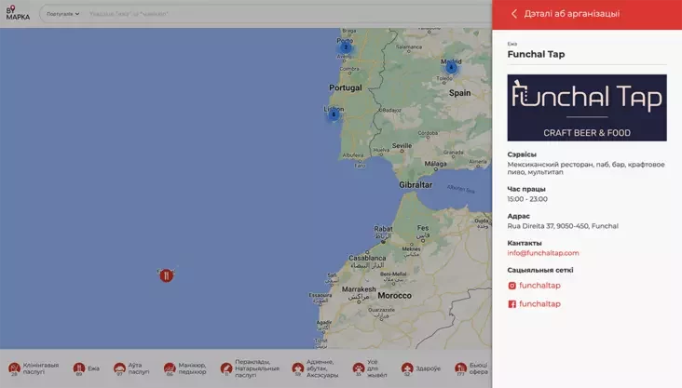
Task: Select the Ежа food category icon
Action: point(79,369)
